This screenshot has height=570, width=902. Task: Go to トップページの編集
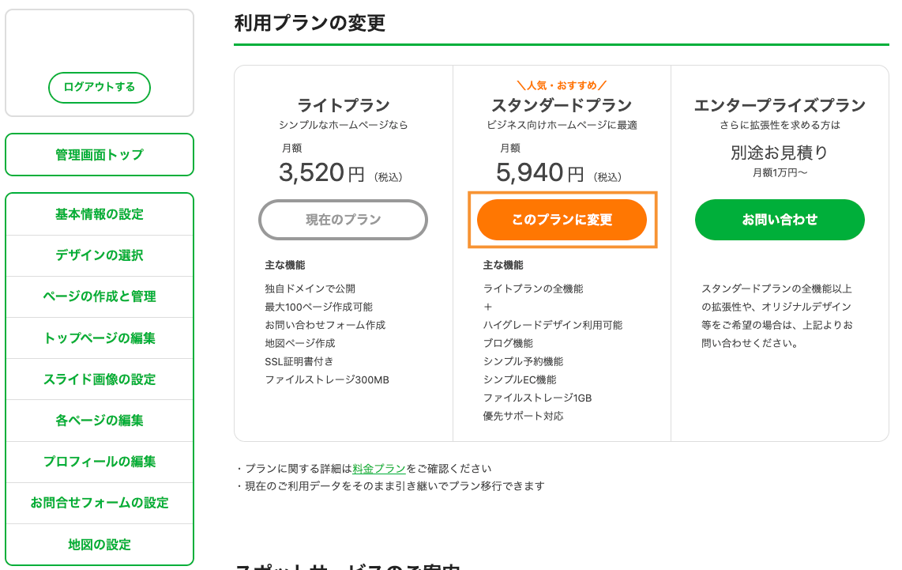point(99,338)
